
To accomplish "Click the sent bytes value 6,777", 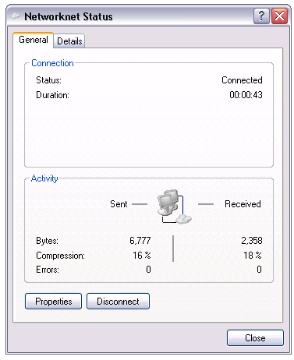I will pyautogui.click(x=140, y=241).
